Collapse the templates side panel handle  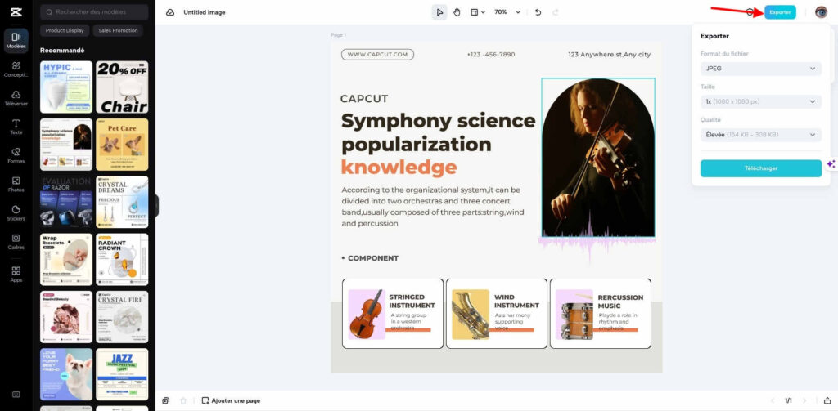coord(156,206)
